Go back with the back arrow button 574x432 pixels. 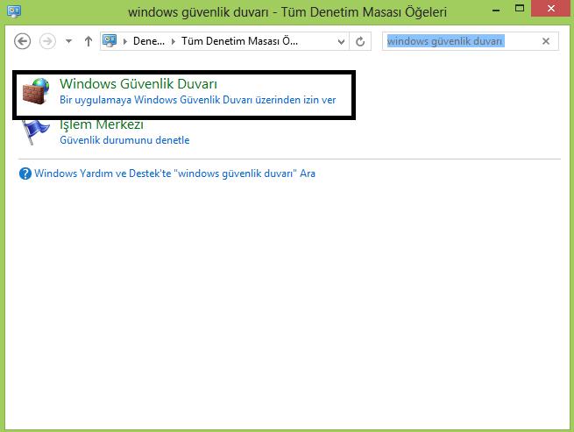coord(22,41)
